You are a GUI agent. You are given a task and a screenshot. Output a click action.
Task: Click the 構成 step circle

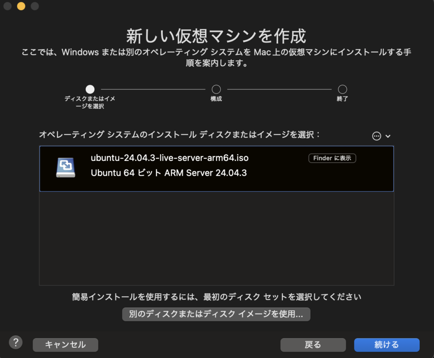coord(216,89)
